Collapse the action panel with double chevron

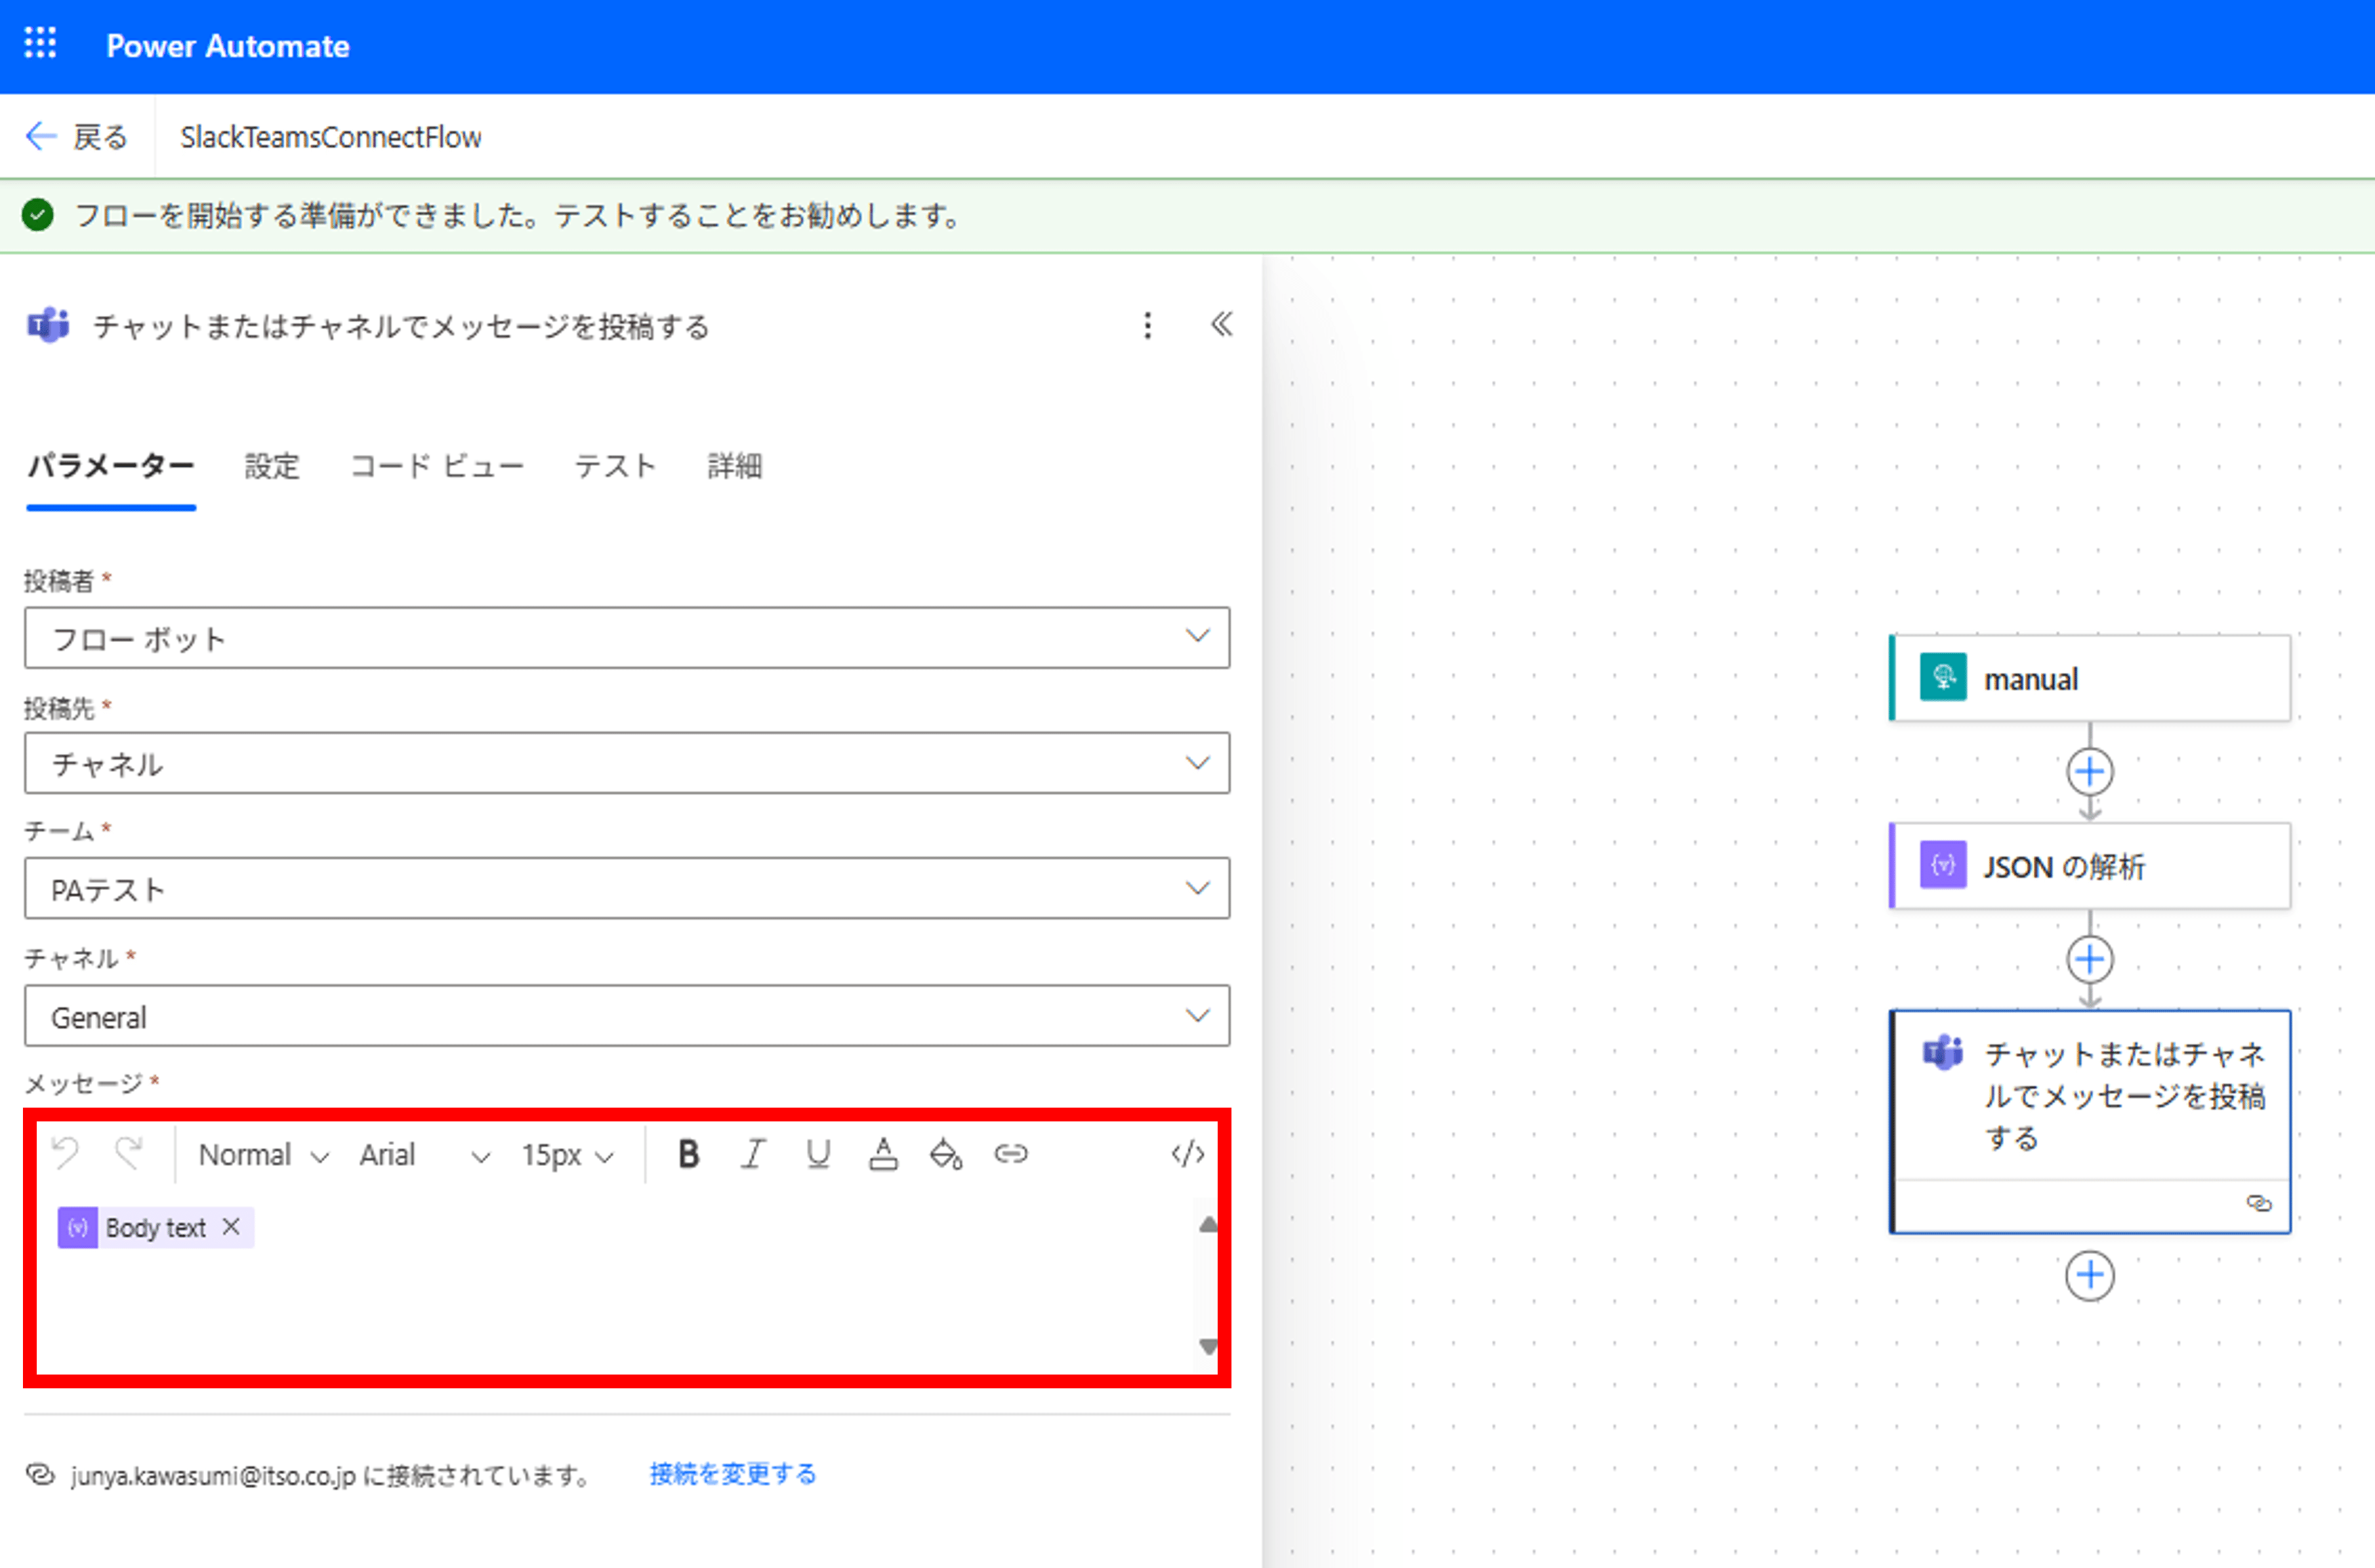point(1222,325)
